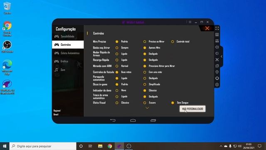266x150 pixels.
Task: Tap the Android home navigation button
Action: tap(133, 120)
